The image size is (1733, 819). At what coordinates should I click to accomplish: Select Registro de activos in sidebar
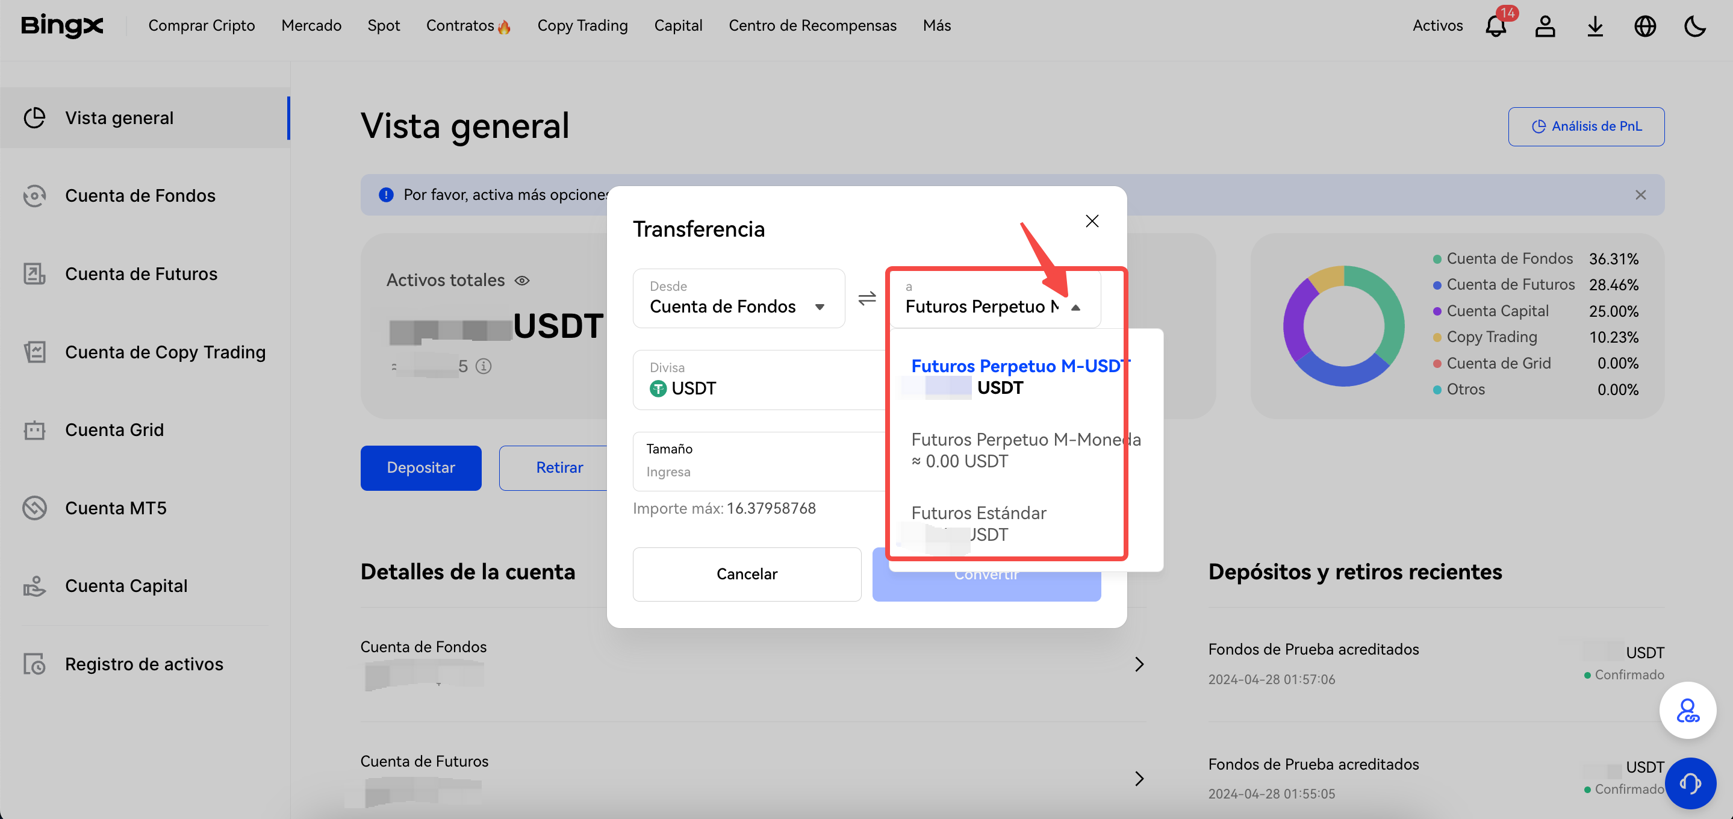click(145, 664)
